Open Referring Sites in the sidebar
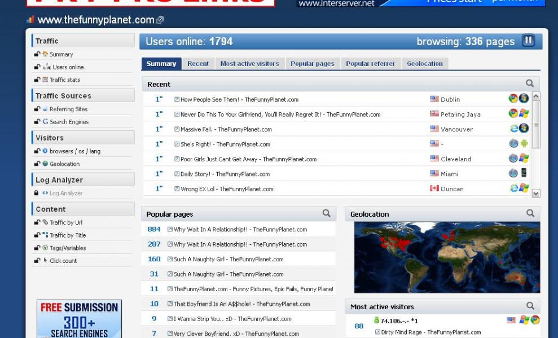This screenshot has width=558, height=338. (68, 109)
